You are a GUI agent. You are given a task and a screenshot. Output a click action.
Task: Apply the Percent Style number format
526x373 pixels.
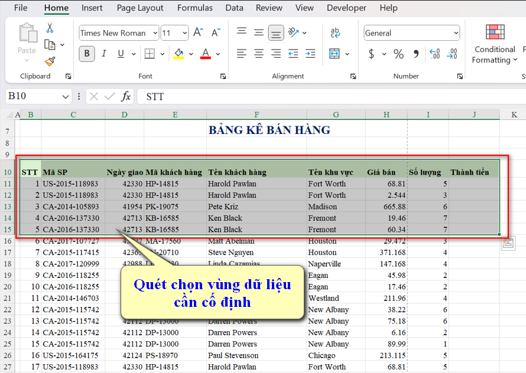398,54
